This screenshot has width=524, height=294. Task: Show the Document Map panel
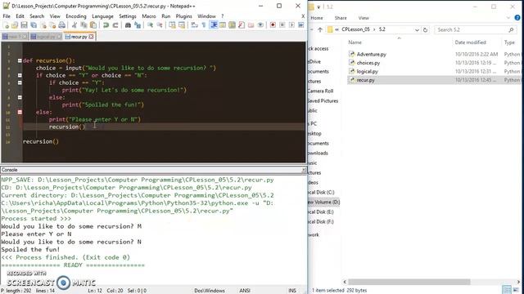point(232,25)
